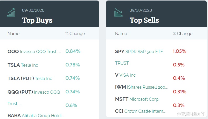Viewport: 208px width, 119px height.
Task: Click the Top Sells heading
Action: click(x=144, y=20)
